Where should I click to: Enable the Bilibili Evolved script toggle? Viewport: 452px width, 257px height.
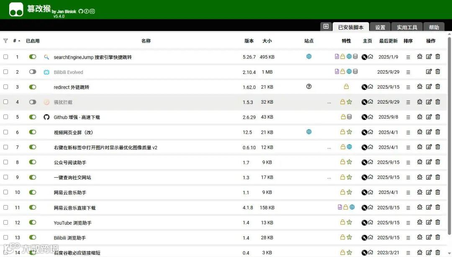(x=33, y=71)
